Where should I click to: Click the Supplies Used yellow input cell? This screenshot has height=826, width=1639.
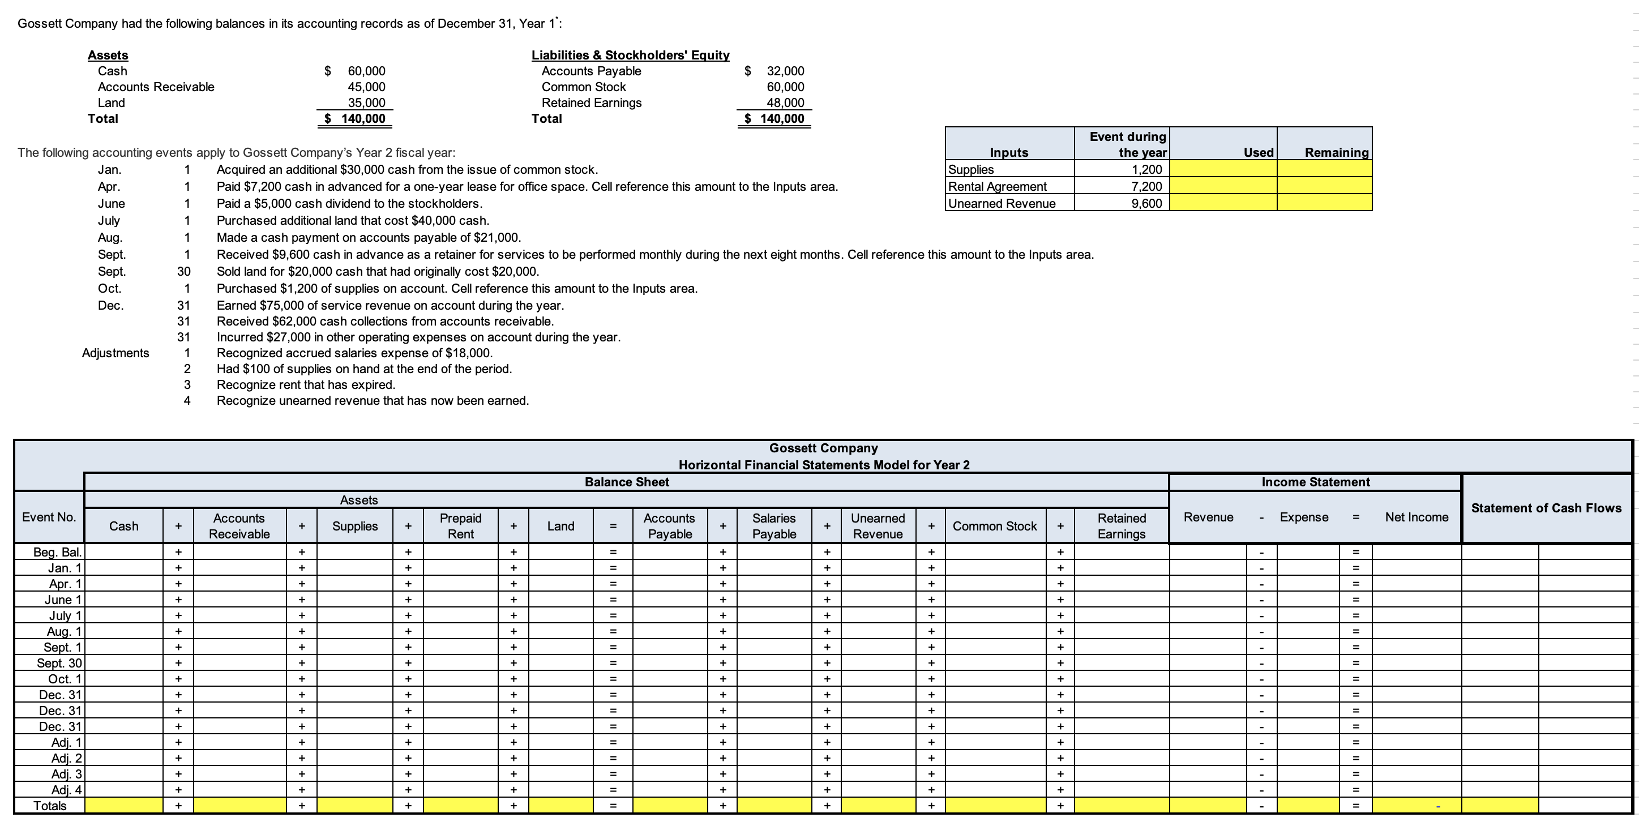[1222, 169]
